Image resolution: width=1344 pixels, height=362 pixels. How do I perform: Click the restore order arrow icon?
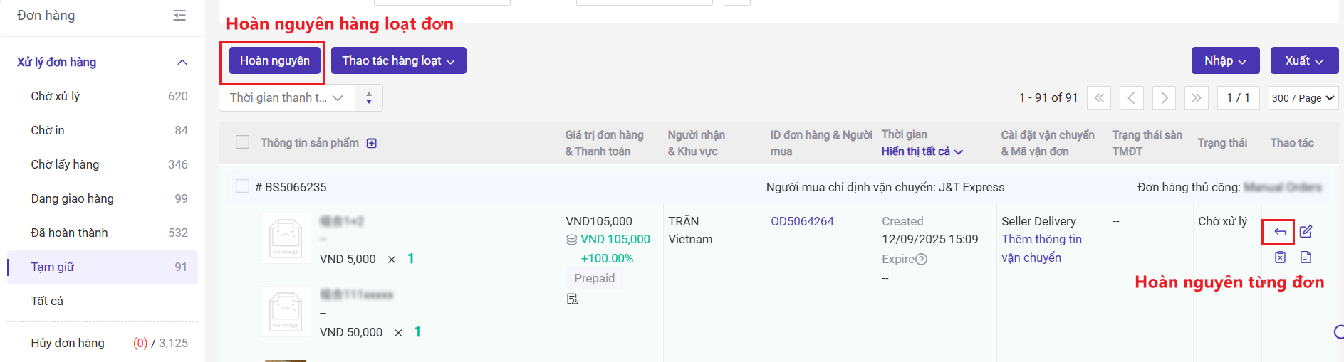click(x=1280, y=232)
